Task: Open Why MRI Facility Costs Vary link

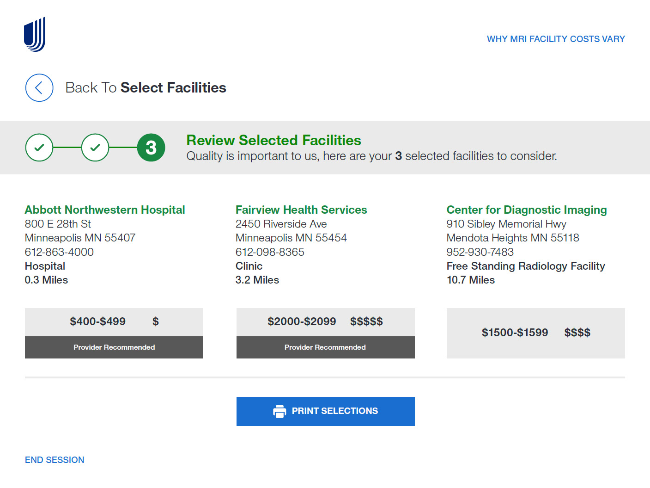Action: click(556, 39)
